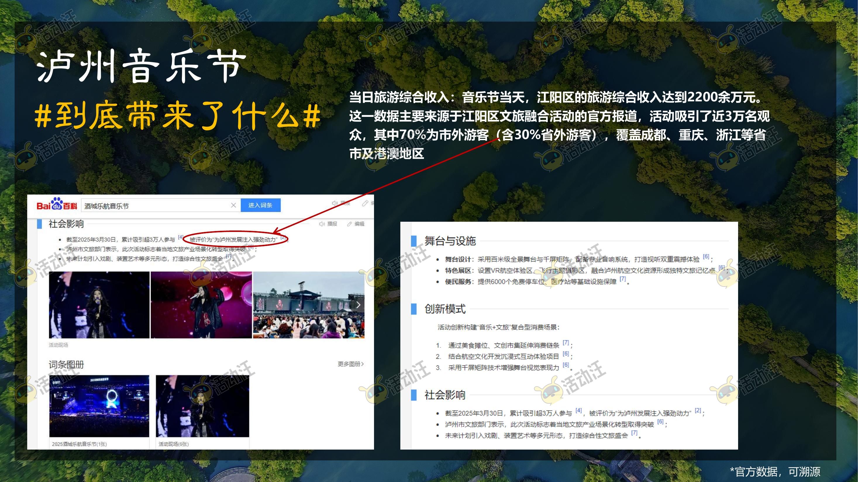Viewport: 858px width, 482px height.
Task: Click reference [6] after 舞台设计 line
Action: pos(706,256)
